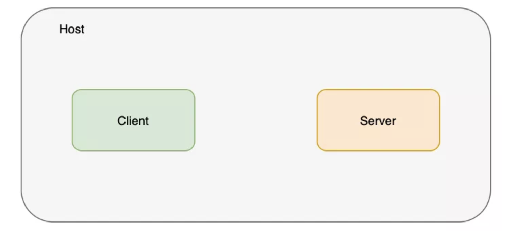
Task: Click the left edge of Server box
Action: tap(317, 120)
